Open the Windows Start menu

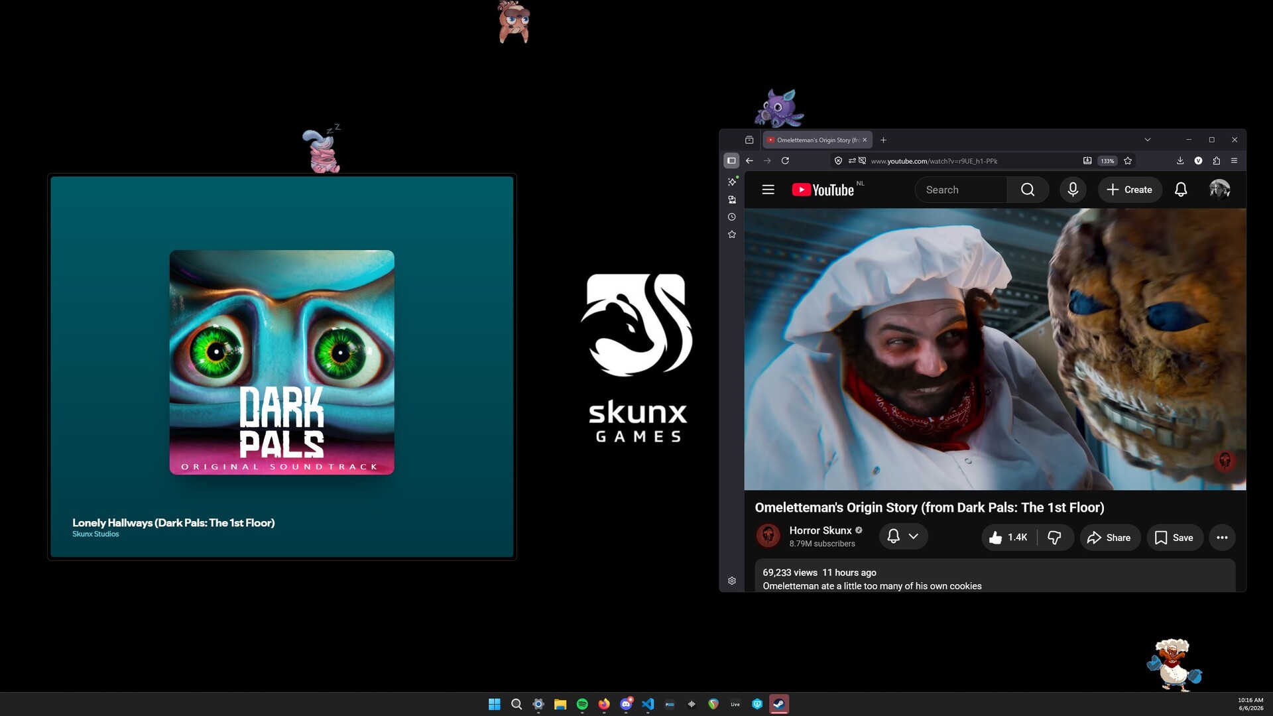pyautogui.click(x=495, y=704)
